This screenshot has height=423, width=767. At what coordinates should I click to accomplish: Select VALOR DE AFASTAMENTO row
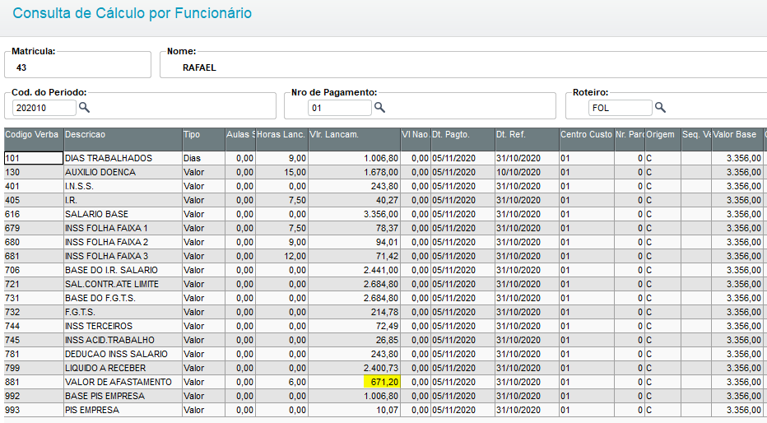(x=383, y=382)
